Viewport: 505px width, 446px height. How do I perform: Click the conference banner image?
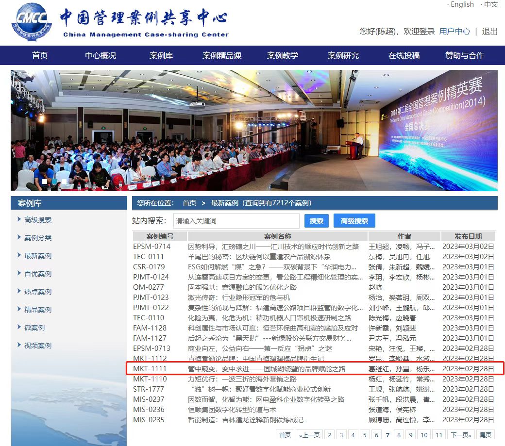click(254, 130)
